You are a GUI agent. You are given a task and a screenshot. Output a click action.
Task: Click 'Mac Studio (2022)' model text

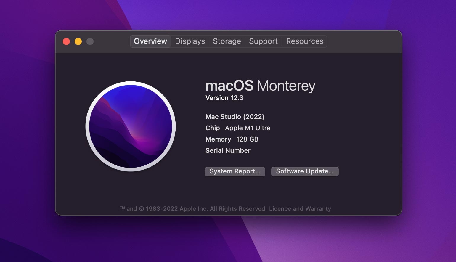(235, 117)
